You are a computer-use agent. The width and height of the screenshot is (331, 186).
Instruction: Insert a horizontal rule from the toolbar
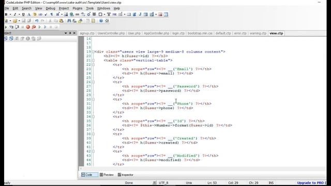pos(77,14)
